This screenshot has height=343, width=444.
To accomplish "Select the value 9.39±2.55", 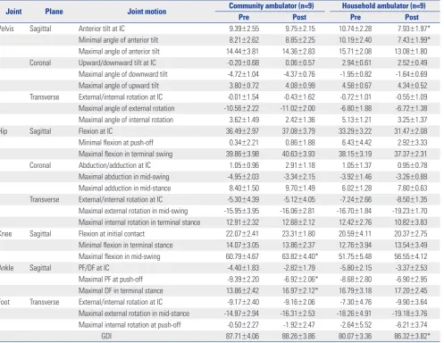I will 244,29.
